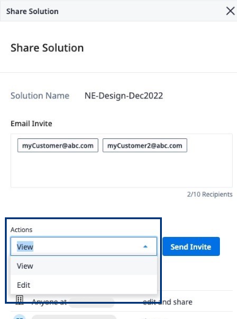Image resolution: width=237 pixels, height=319 pixels.
Task: Click the Actions field label
Action: click(21, 230)
